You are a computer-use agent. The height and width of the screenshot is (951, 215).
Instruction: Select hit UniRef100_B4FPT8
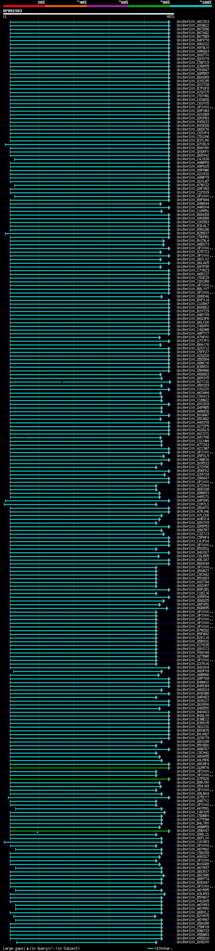click(193, 40)
